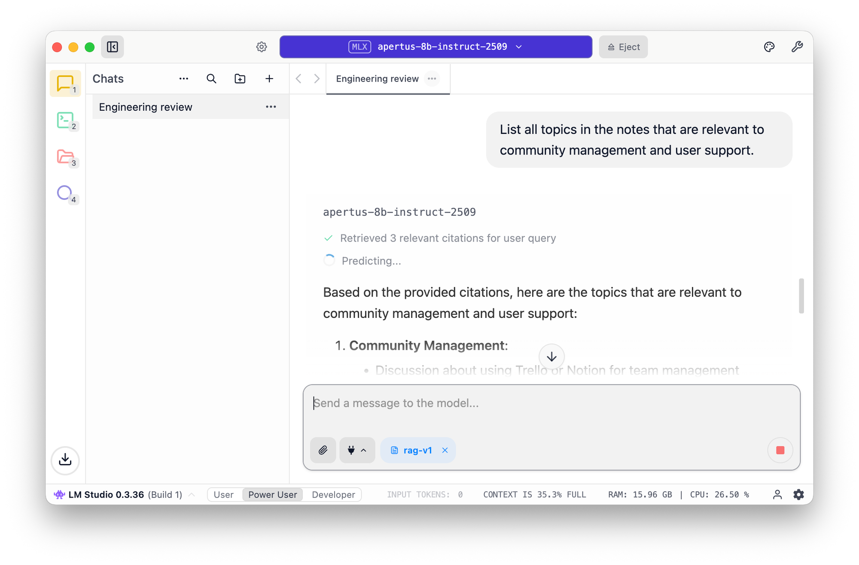Eject the loaded model
The width and height of the screenshot is (859, 565).
click(x=623, y=47)
